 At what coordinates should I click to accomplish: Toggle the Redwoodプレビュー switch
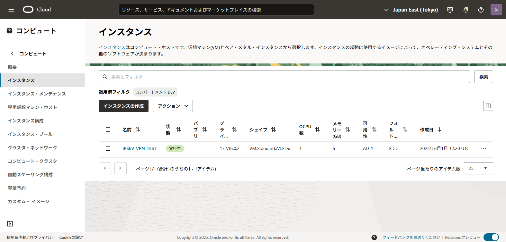[491, 237]
